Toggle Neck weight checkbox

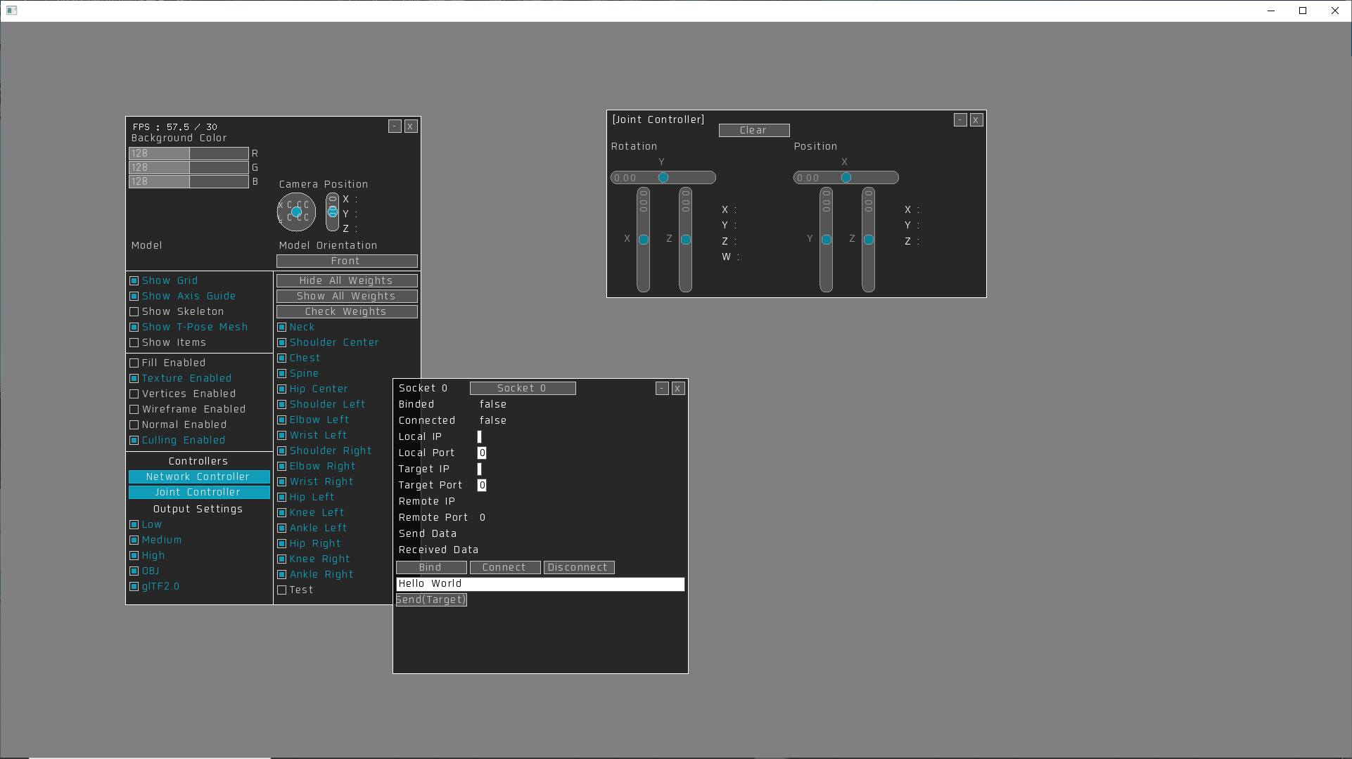(281, 327)
